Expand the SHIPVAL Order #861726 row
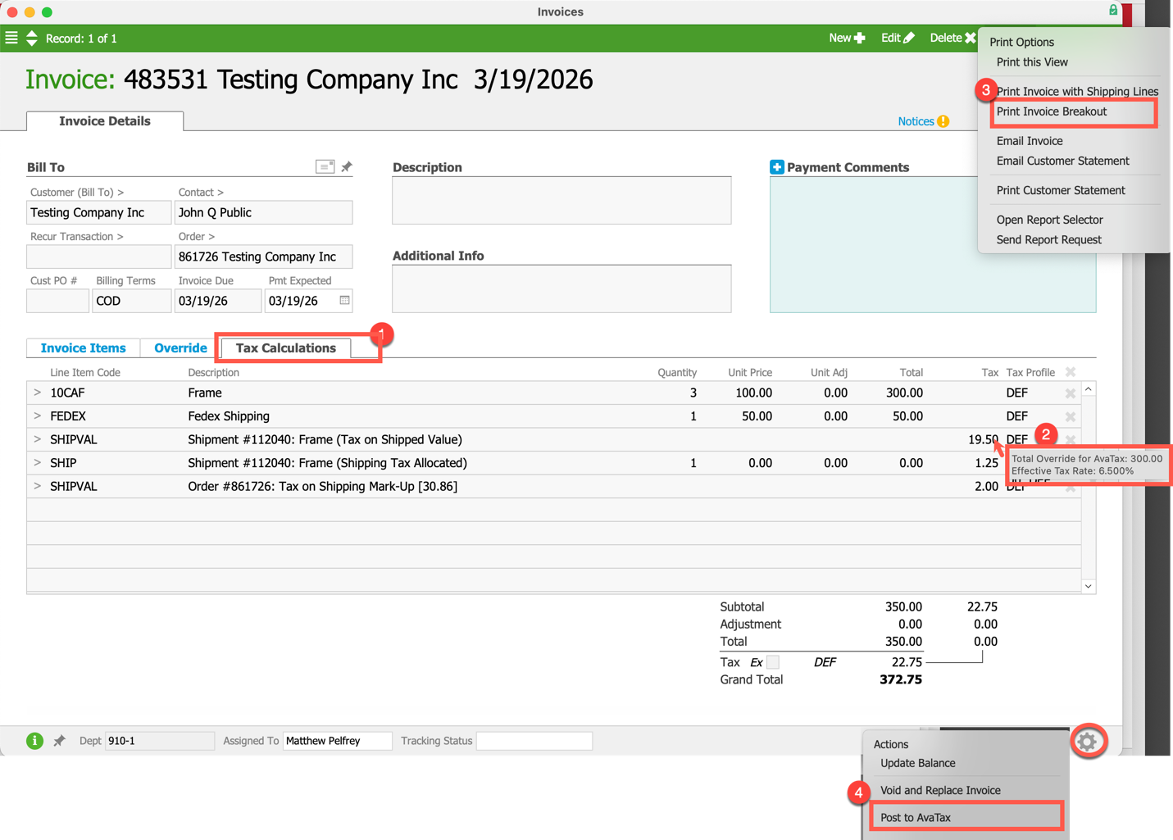Viewport: 1173px width, 840px height. 37,486
